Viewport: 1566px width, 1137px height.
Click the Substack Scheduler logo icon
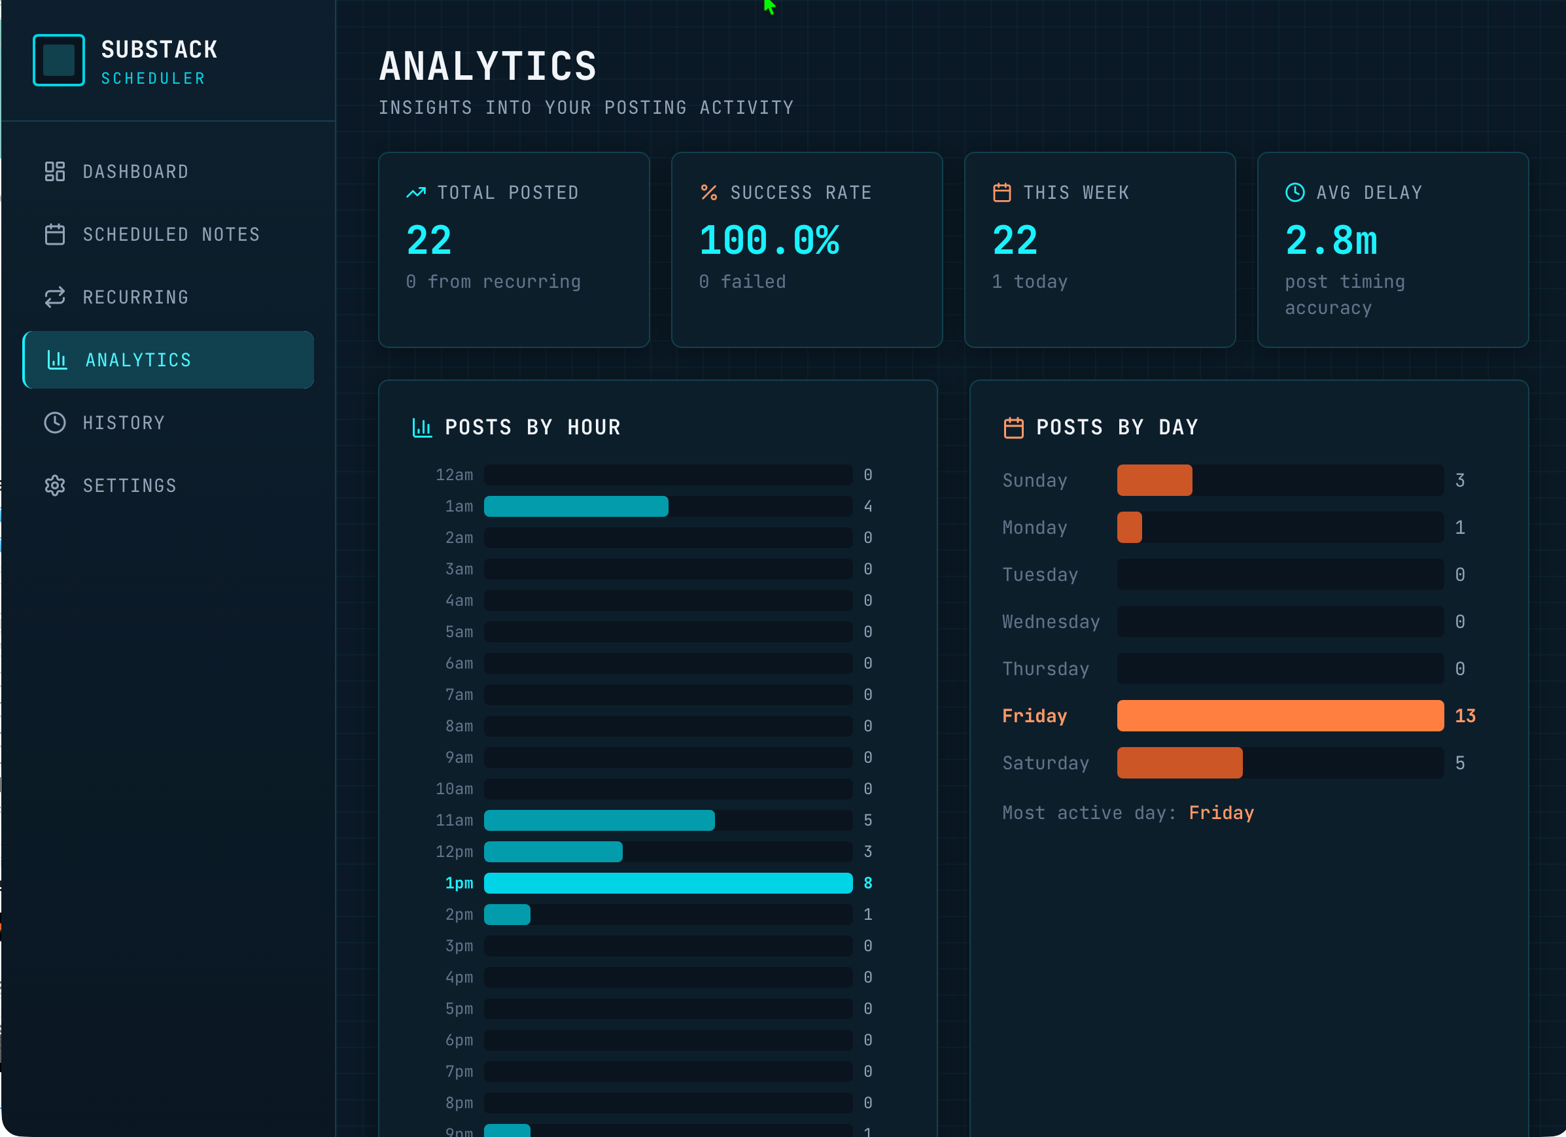point(59,60)
